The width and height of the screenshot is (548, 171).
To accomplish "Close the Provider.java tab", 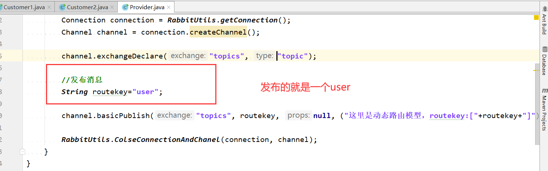I will [x=169, y=7].
